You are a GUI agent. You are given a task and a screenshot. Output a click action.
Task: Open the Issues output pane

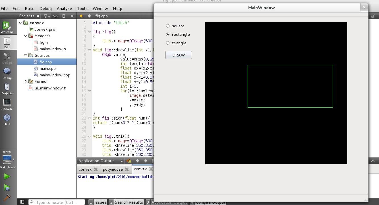(100, 202)
